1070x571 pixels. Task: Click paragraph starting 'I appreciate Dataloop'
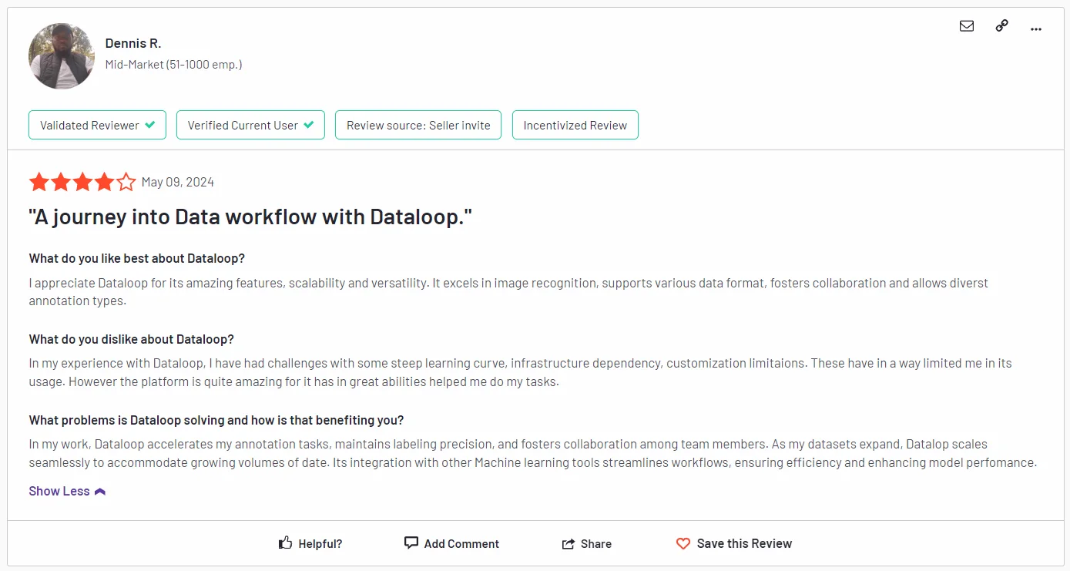(x=508, y=292)
